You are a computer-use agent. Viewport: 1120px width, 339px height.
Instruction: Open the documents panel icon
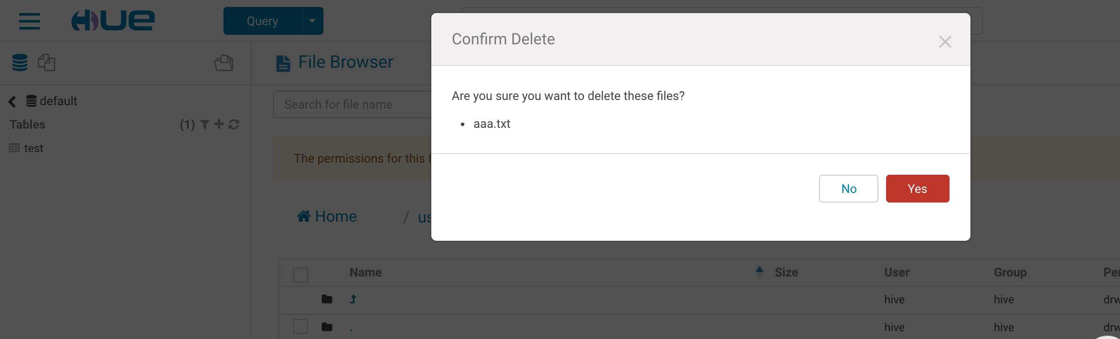(x=47, y=63)
